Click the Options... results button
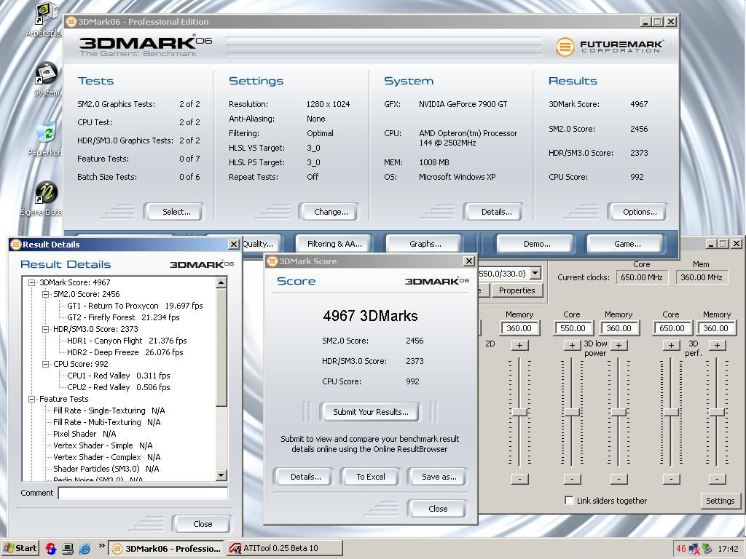746x559 pixels. pos(637,212)
